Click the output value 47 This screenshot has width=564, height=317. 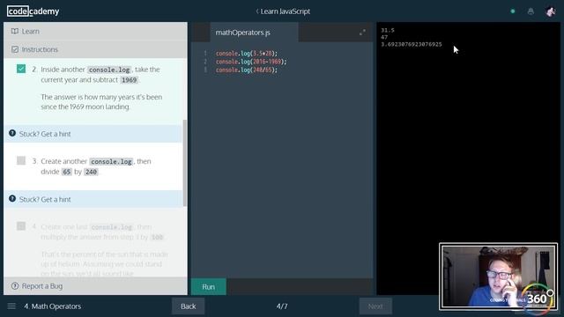[x=384, y=37]
